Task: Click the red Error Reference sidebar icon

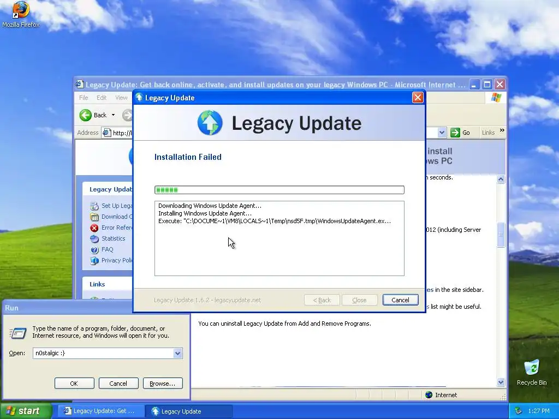Action: (94, 228)
